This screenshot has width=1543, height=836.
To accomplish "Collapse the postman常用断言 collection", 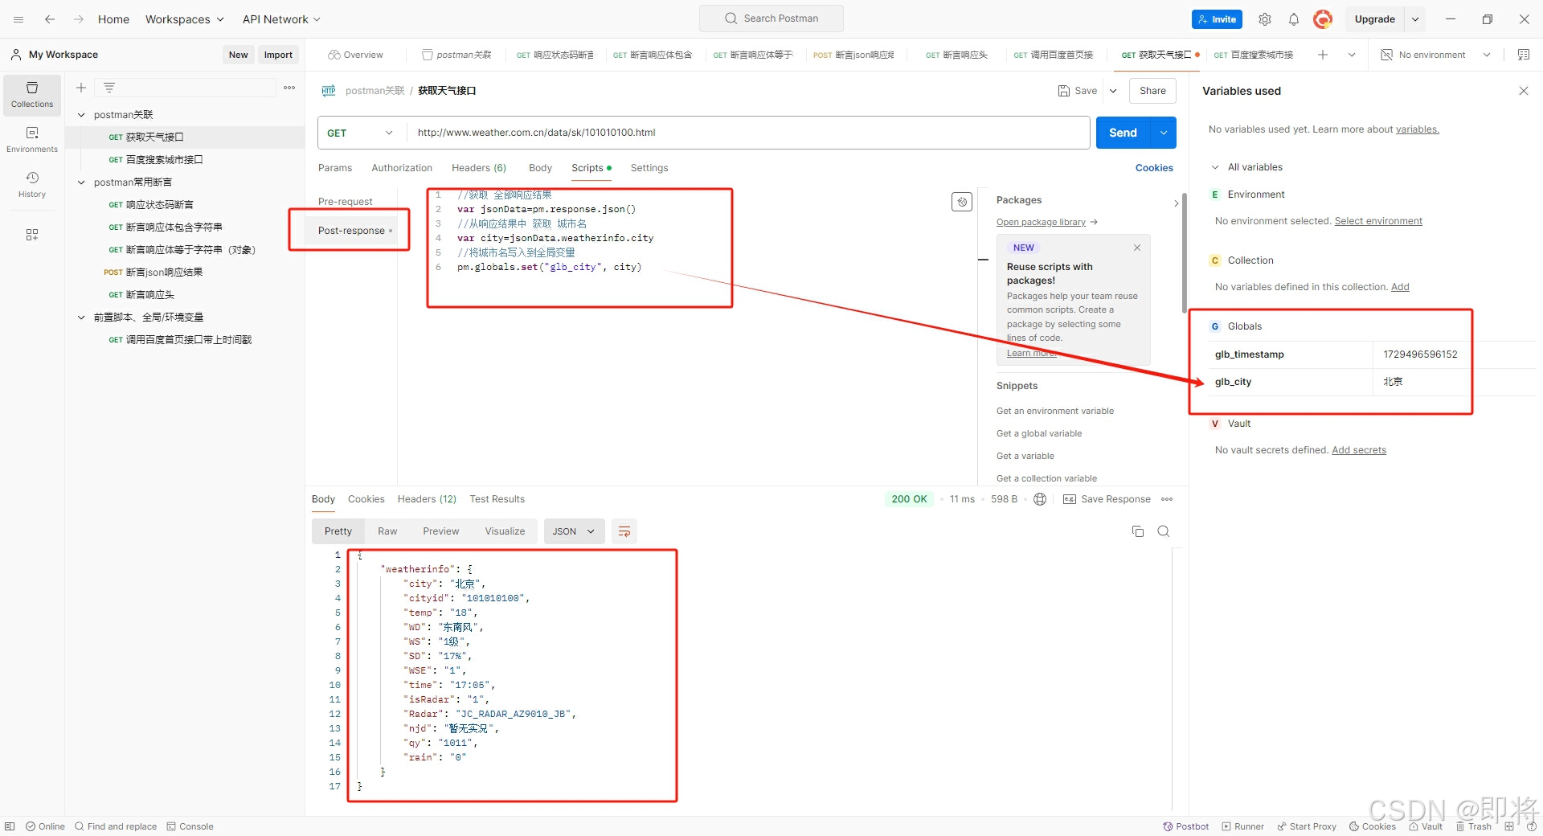I will point(81,182).
